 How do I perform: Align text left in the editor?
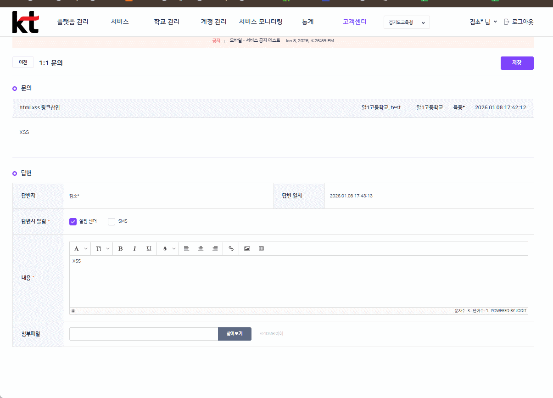click(x=186, y=248)
